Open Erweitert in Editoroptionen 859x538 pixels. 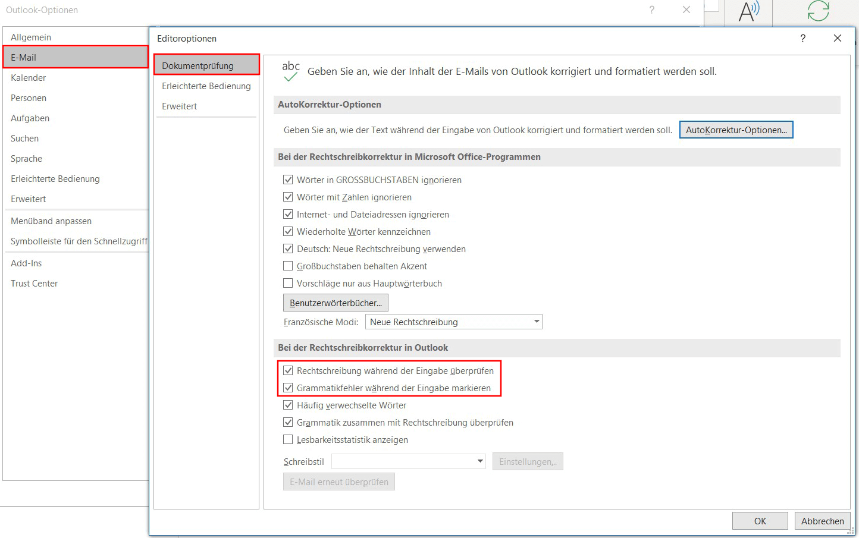[x=206, y=106]
